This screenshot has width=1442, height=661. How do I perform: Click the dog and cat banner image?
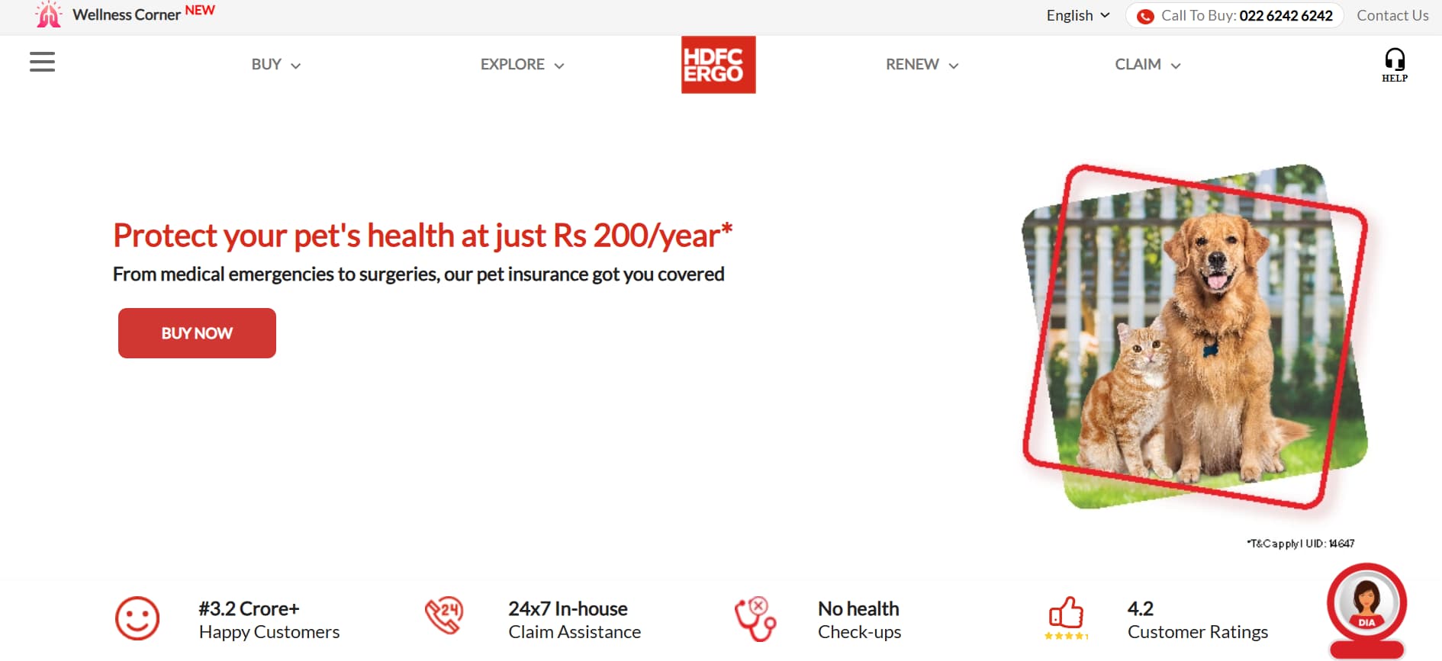coord(1195,336)
